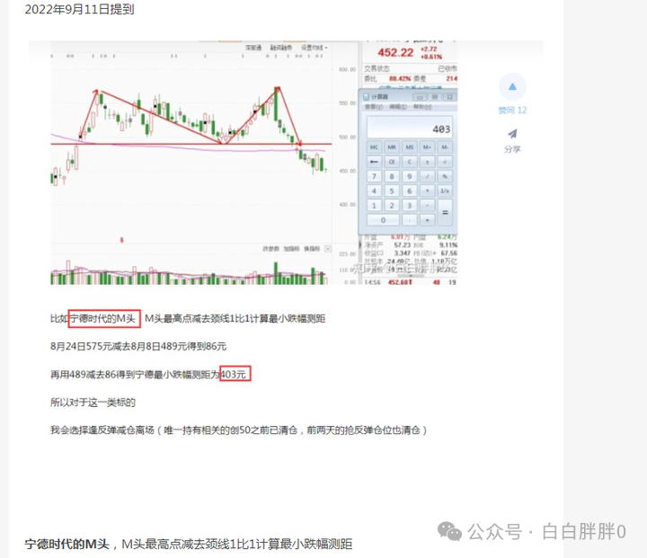This screenshot has height=558, width=647.
Task: Click the candlestick chart image
Action: 192,163
